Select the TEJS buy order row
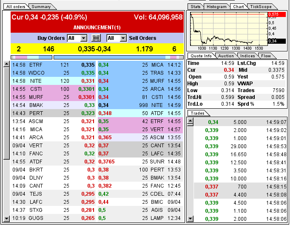Viewport: 296px width, 225px height. [x=53, y=194]
